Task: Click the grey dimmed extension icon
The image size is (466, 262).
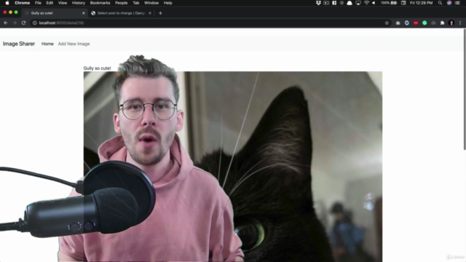Action: pos(433,23)
